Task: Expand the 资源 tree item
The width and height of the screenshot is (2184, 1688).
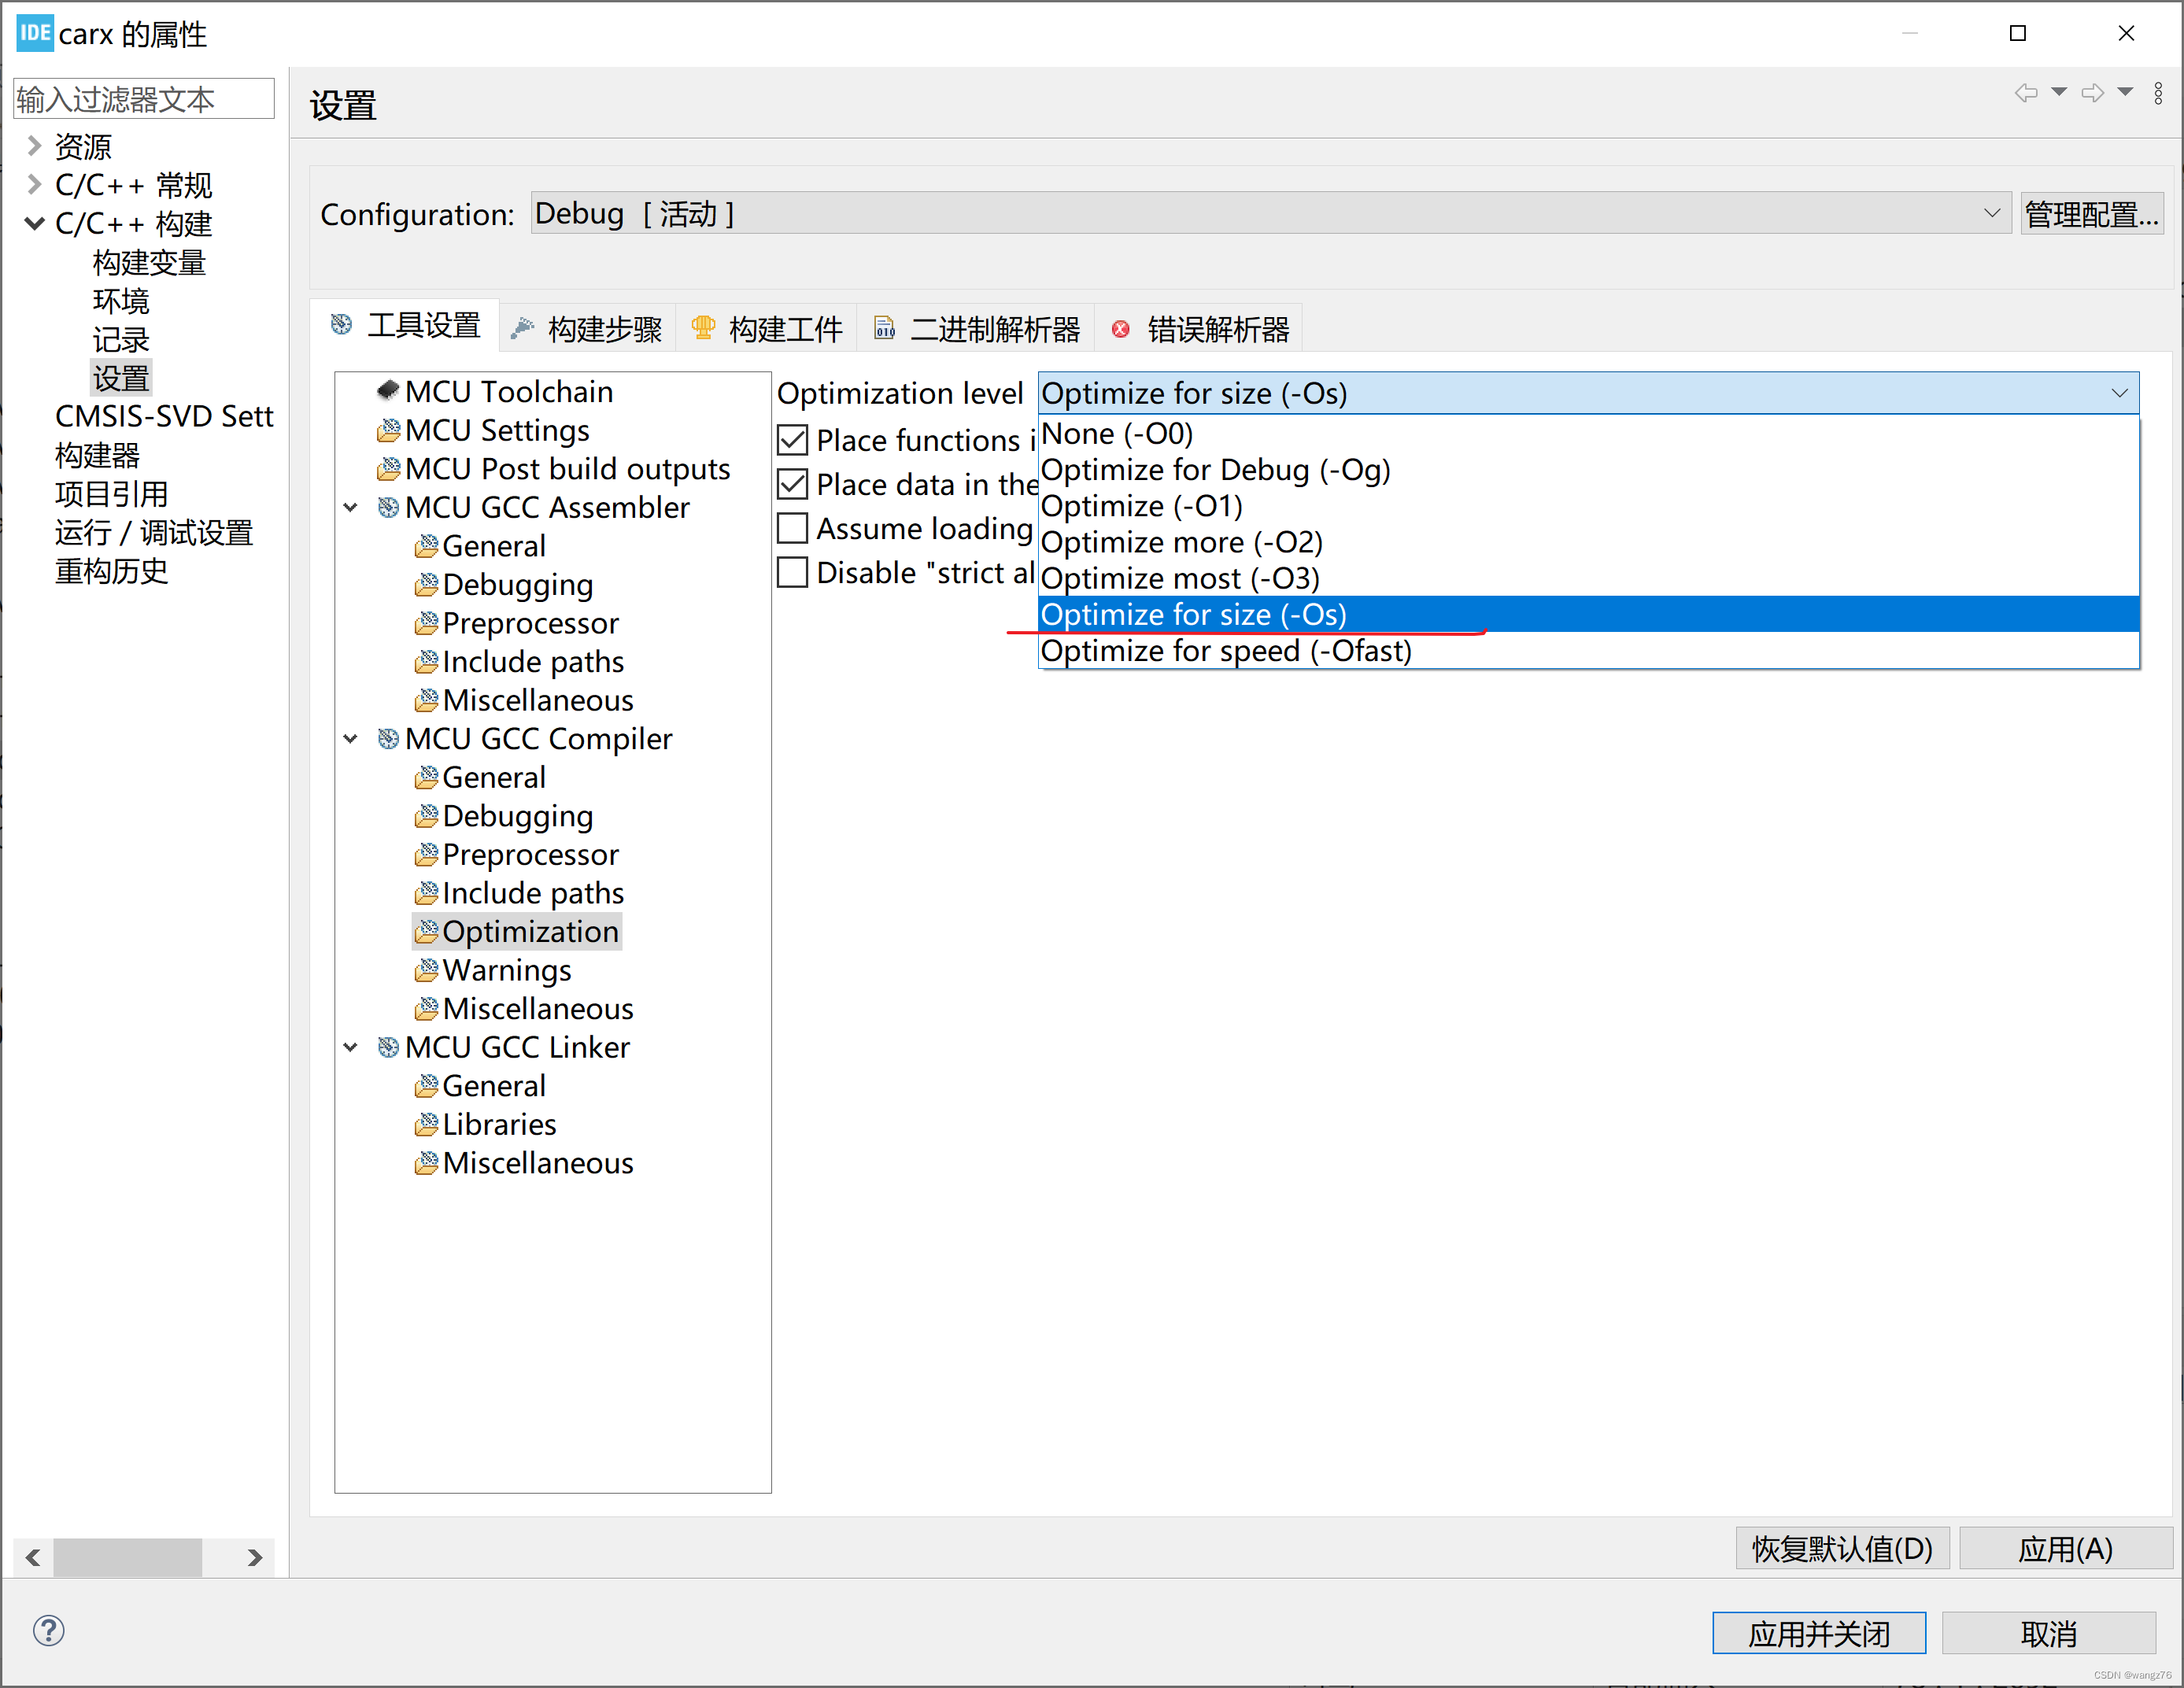Action: pos(33,146)
